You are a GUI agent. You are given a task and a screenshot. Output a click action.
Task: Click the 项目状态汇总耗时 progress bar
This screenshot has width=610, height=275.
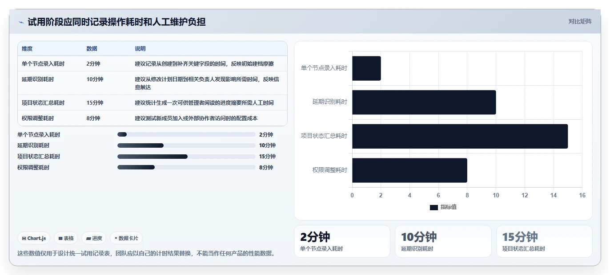point(186,157)
